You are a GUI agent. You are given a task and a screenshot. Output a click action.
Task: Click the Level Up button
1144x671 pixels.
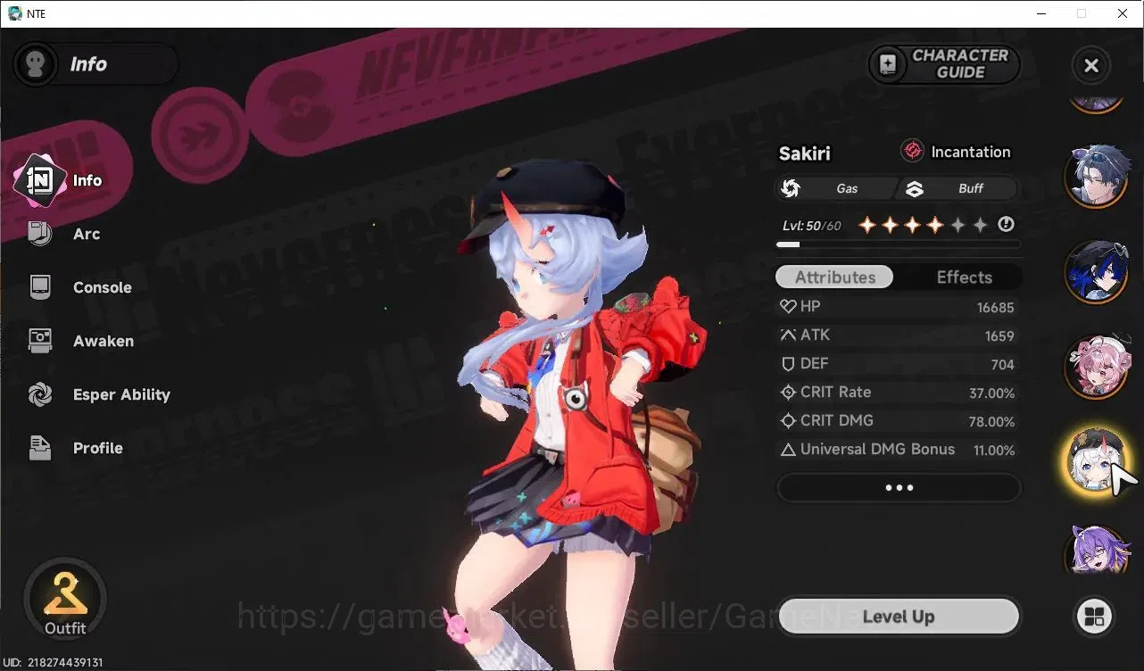point(899,617)
